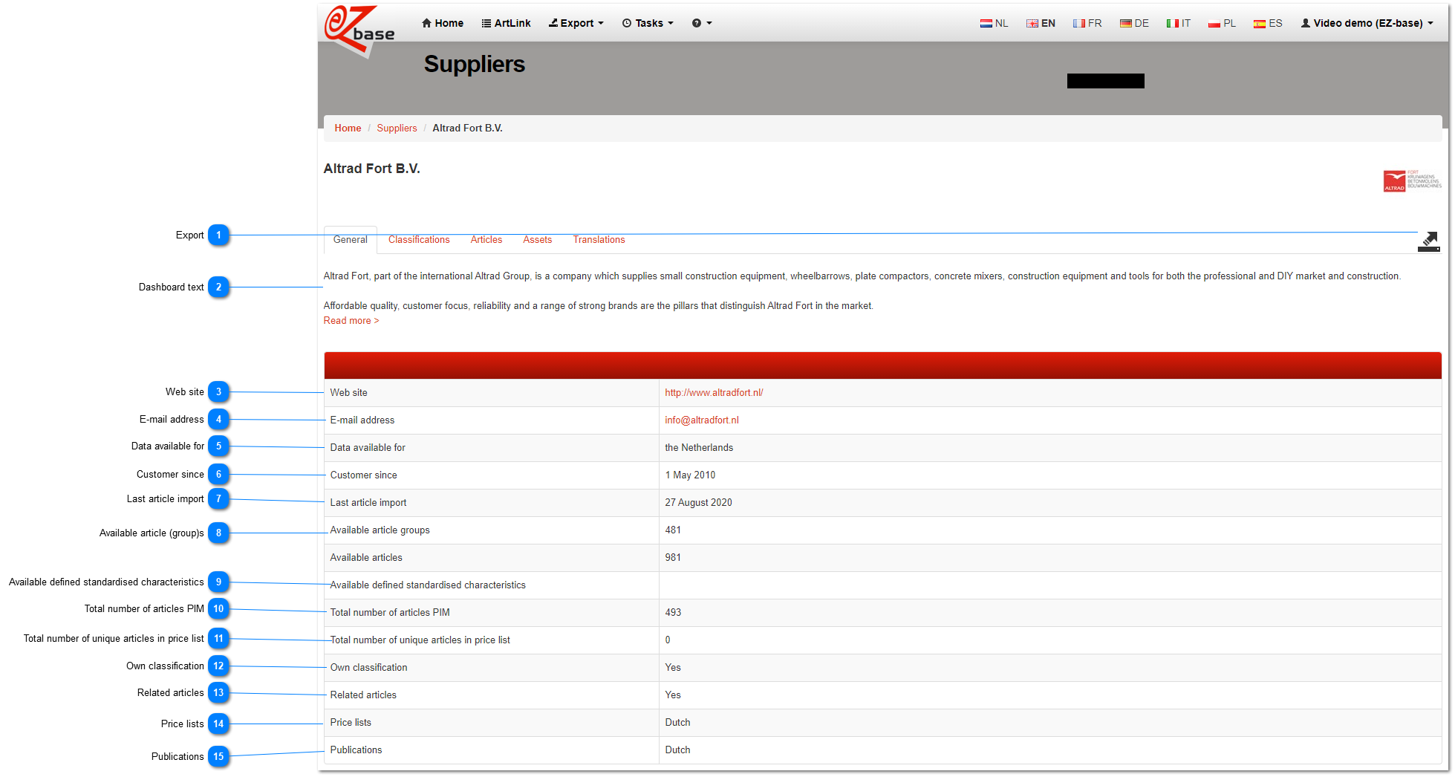
Task: Click the 481 article groups value
Action: point(673,530)
